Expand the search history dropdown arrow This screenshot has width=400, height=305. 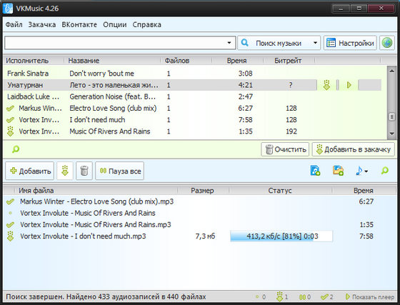229,43
